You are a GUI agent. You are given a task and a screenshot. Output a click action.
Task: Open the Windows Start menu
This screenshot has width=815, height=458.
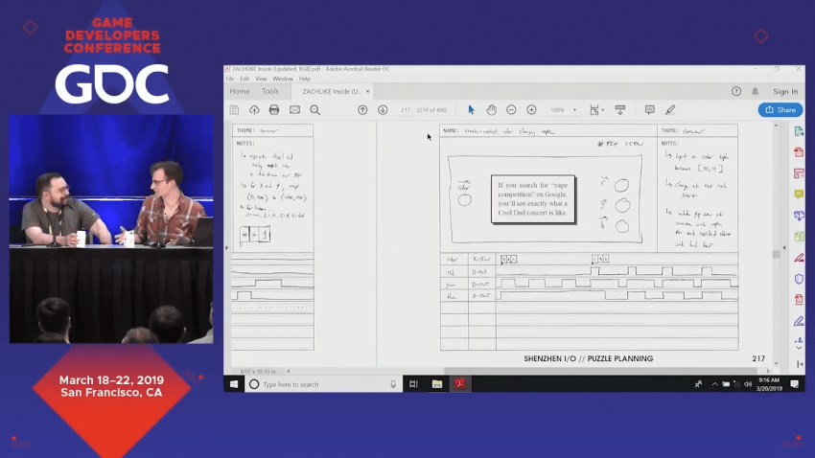click(x=234, y=384)
